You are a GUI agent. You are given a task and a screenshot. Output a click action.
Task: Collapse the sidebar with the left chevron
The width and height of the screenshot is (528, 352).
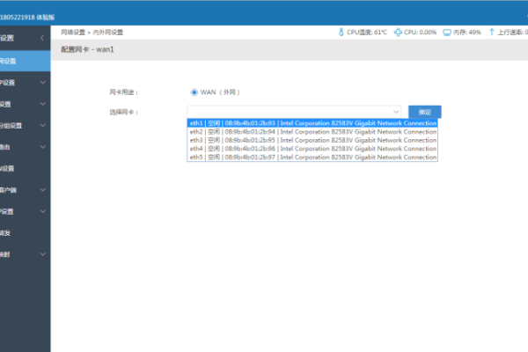[42, 38]
